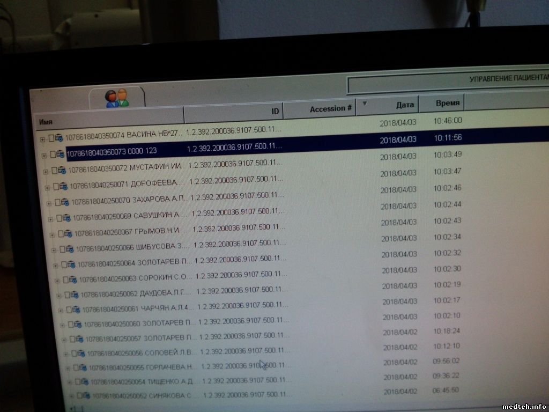Check the box for ЧАРЧЯН А.Л. record
This screenshot has height=412, width=549.
point(69,310)
